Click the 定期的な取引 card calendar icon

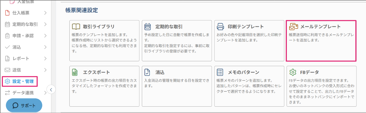[148, 27]
